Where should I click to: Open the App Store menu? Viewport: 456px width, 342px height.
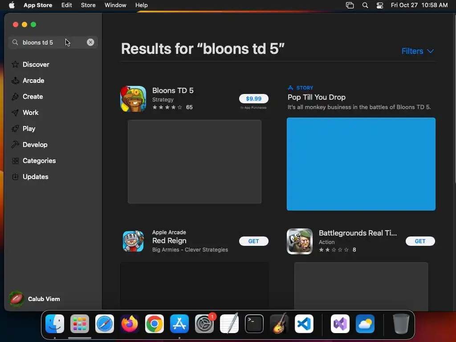[38, 5]
